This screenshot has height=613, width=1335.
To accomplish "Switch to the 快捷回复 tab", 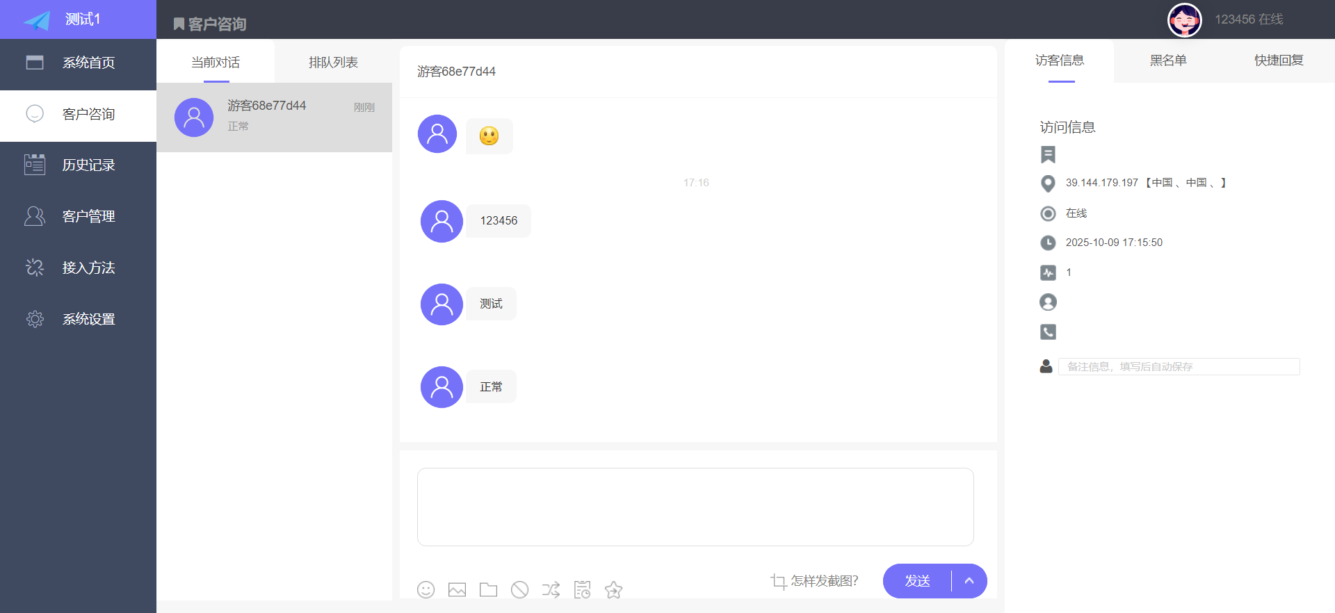I will pyautogui.click(x=1279, y=60).
